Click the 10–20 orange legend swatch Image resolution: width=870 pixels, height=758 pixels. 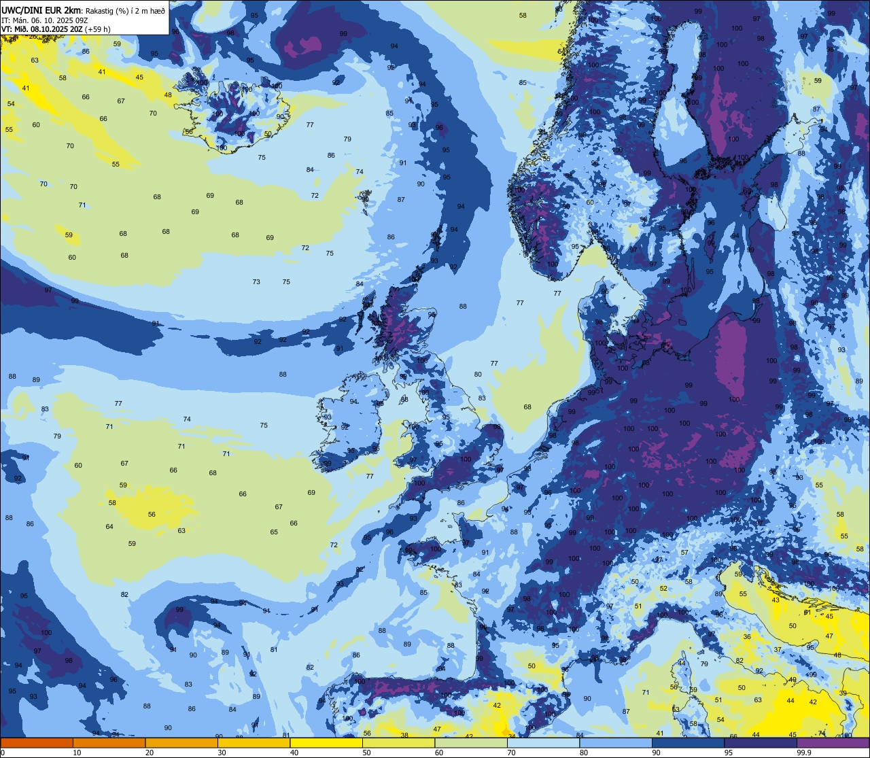(x=109, y=742)
